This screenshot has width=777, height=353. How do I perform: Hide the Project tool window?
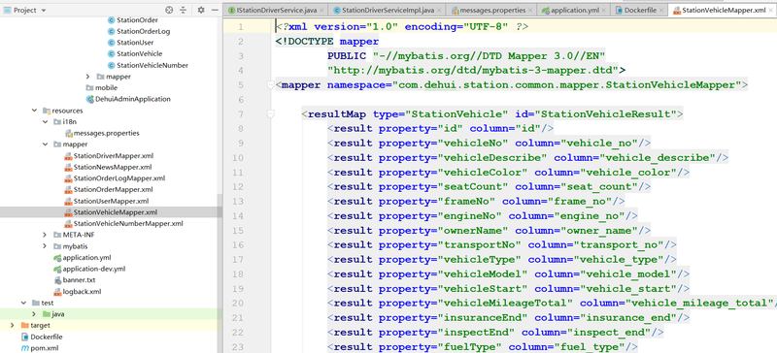tap(215, 10)
